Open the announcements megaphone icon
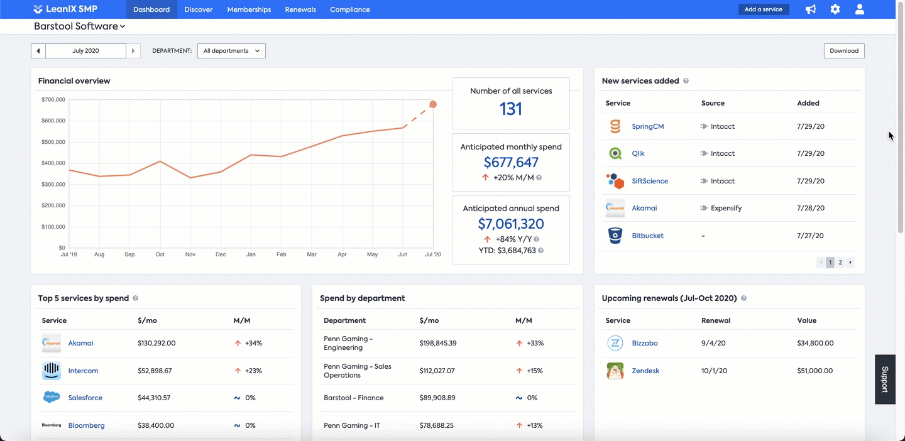Image resolution: width=905 pixels, height=441 pixels. [x=811, y=9]
